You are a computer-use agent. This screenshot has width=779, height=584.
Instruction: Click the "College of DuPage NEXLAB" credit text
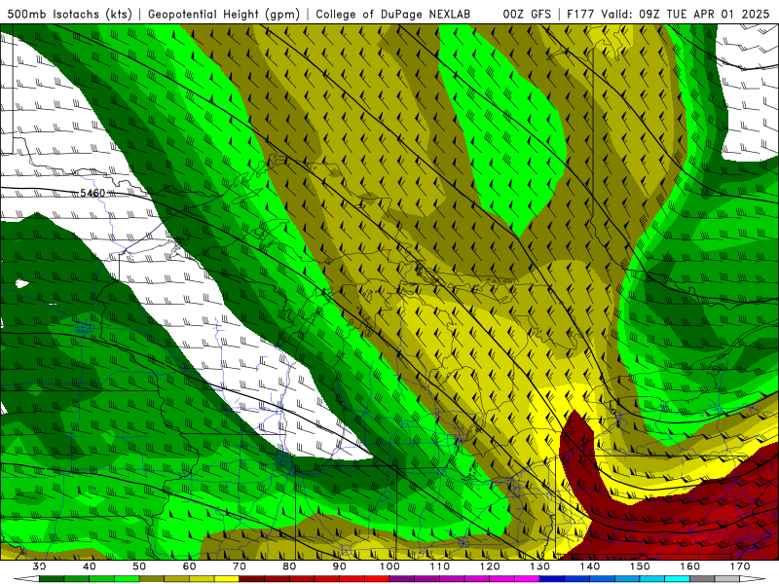tap(393, 14)
